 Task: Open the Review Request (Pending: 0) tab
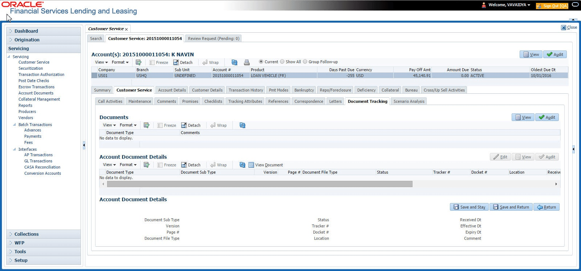tap(214, 39)
